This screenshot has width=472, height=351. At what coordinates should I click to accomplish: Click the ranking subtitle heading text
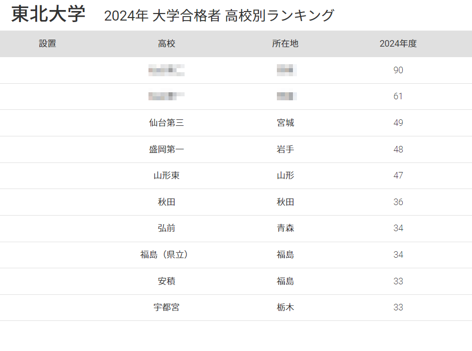click(x=219, y=16)
